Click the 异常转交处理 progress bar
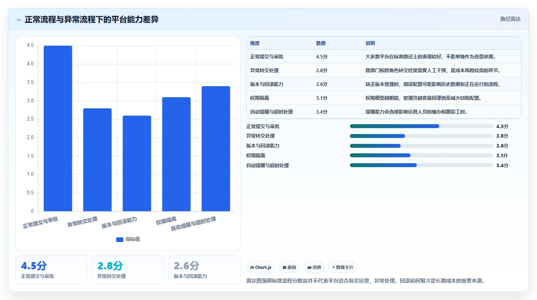537x300 pixels. tap(422, 136)
